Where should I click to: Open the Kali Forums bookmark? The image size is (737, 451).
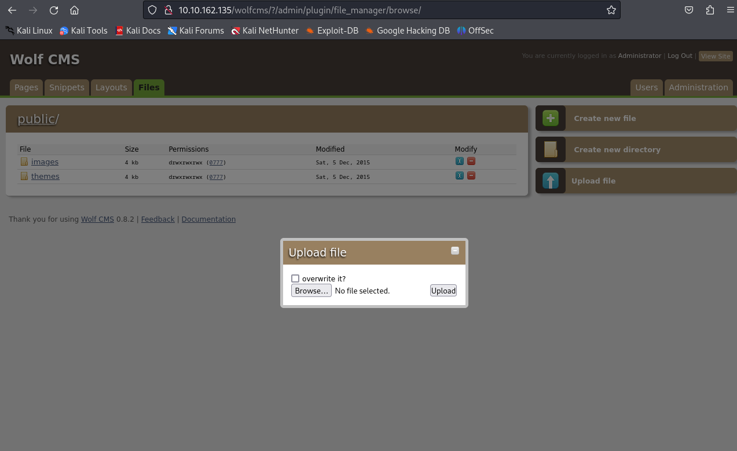(x=196, y=31)
